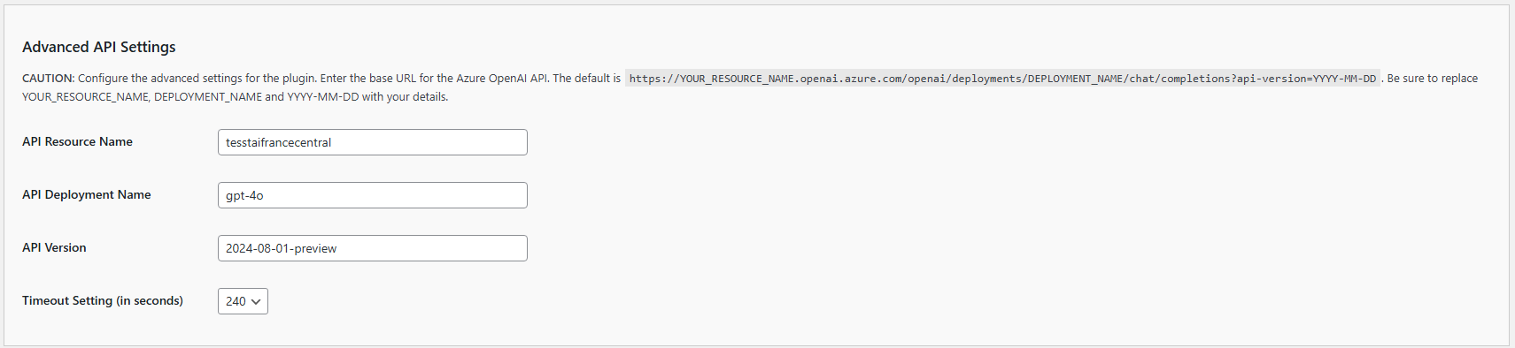Click the API Resource Name input field
Screen dimensions: 1515x348
coord(373,142)
